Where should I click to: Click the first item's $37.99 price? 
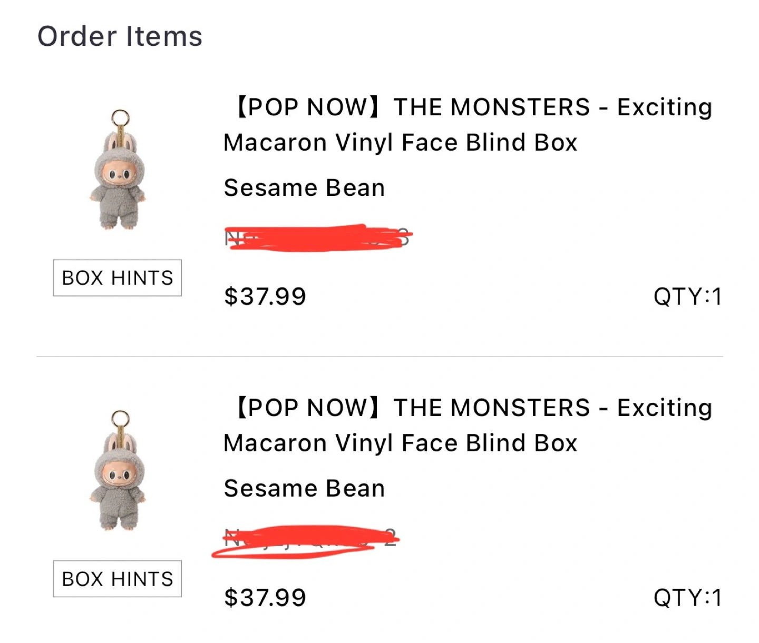point(265,296)
